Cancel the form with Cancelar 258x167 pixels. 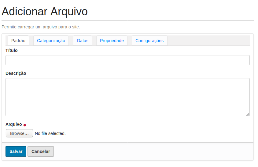pos(41,151)
